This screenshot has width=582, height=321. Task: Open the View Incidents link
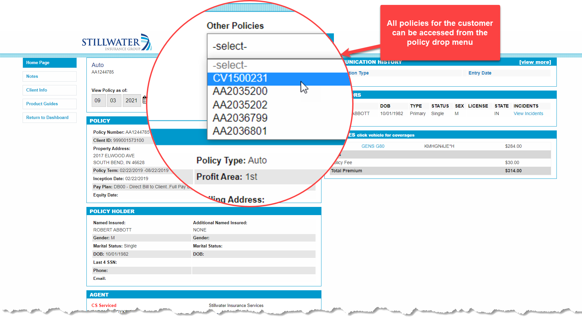click(x=528, y=113)
